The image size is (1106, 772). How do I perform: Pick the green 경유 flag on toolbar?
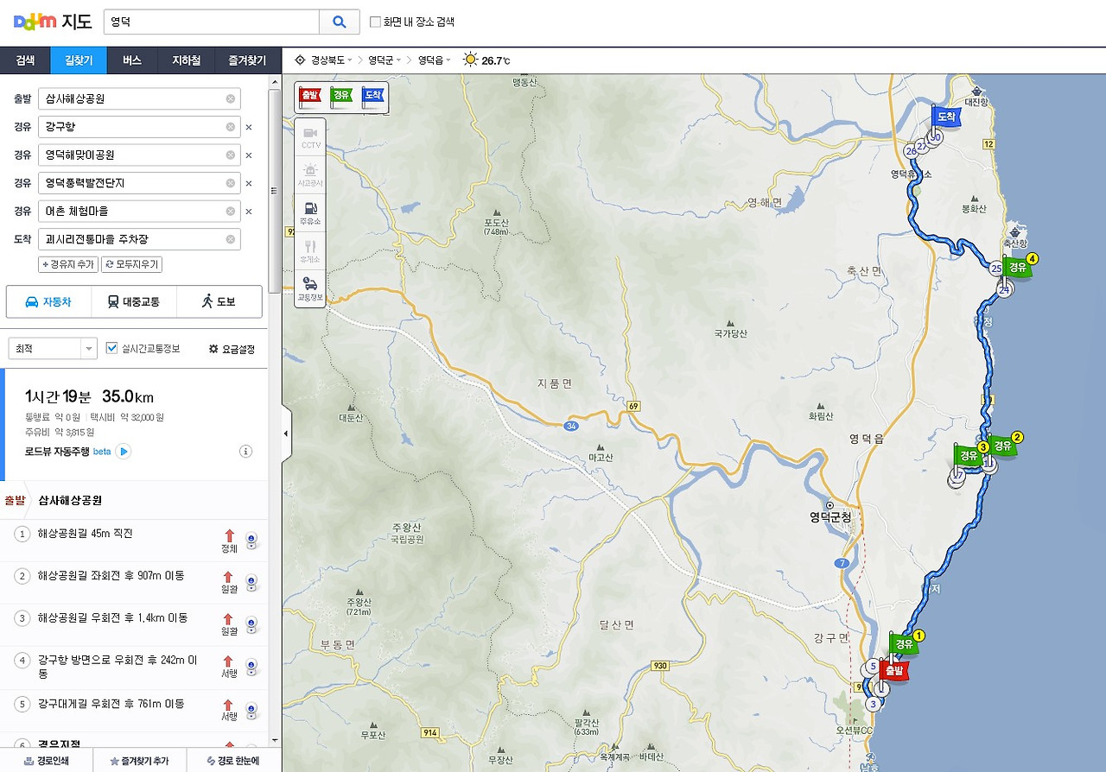pyautogui.click(x=341, y=96)
